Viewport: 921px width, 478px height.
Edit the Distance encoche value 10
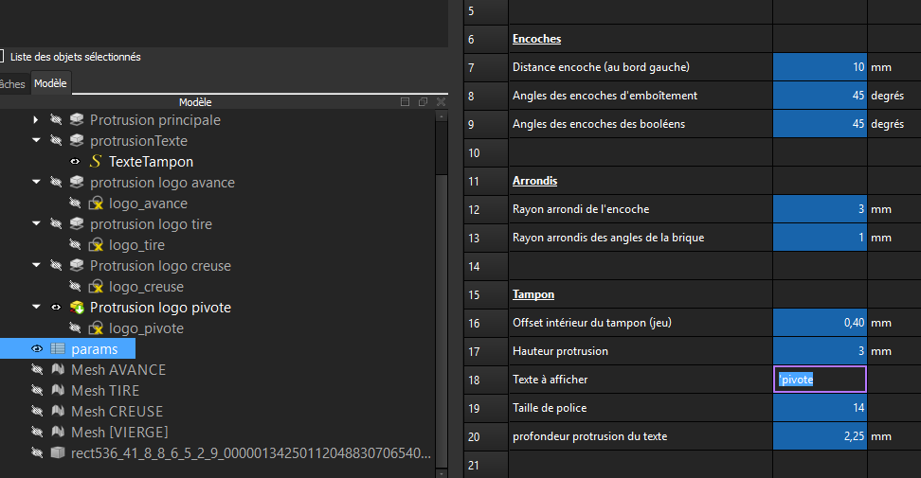coord(820,67)
